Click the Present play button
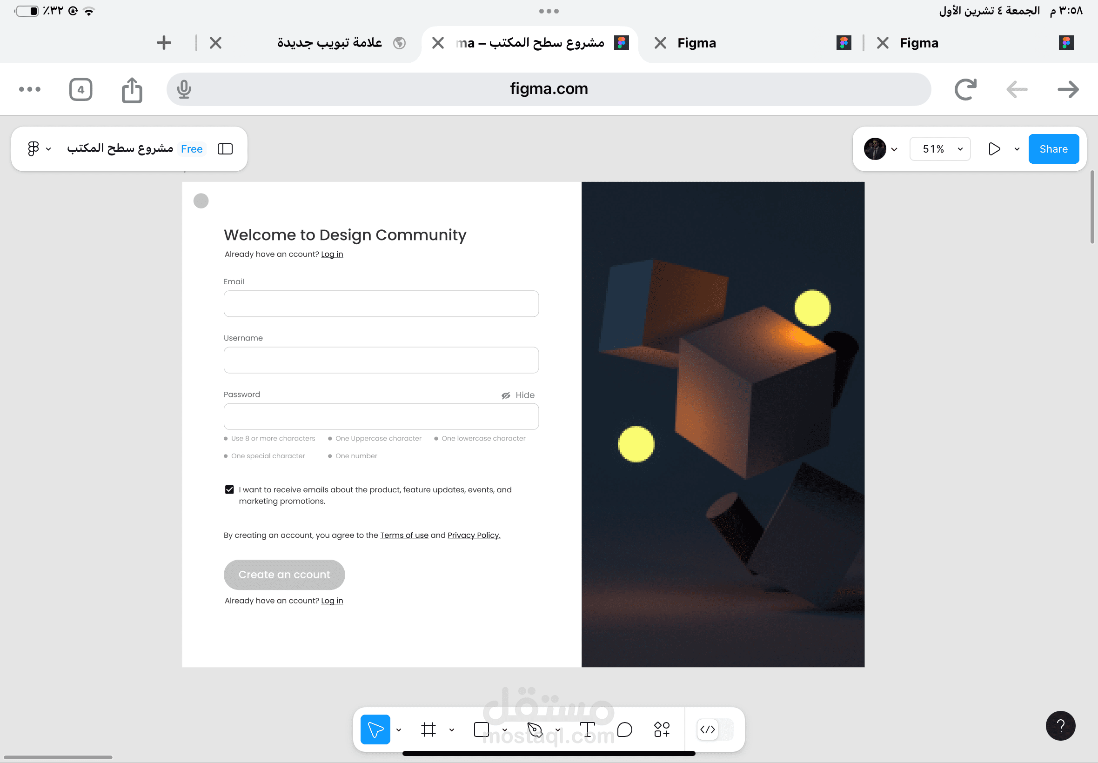The width and height of the screenshot is (1098, 763). (x=994, y=149)
